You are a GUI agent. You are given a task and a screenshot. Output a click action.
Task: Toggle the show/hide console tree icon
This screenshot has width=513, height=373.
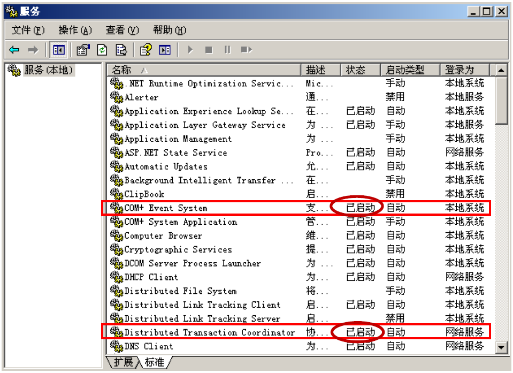(x=58, y=50)
